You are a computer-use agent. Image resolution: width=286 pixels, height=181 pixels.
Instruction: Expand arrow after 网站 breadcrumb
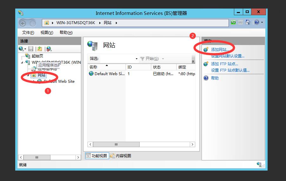(x=116, y=23)
